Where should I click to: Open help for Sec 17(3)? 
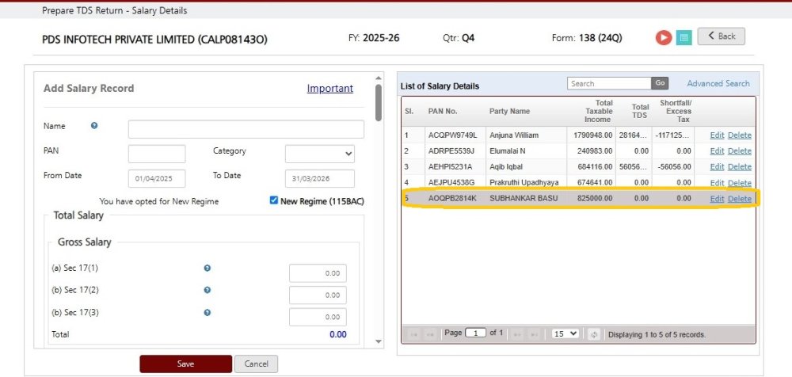pos(207,313)
